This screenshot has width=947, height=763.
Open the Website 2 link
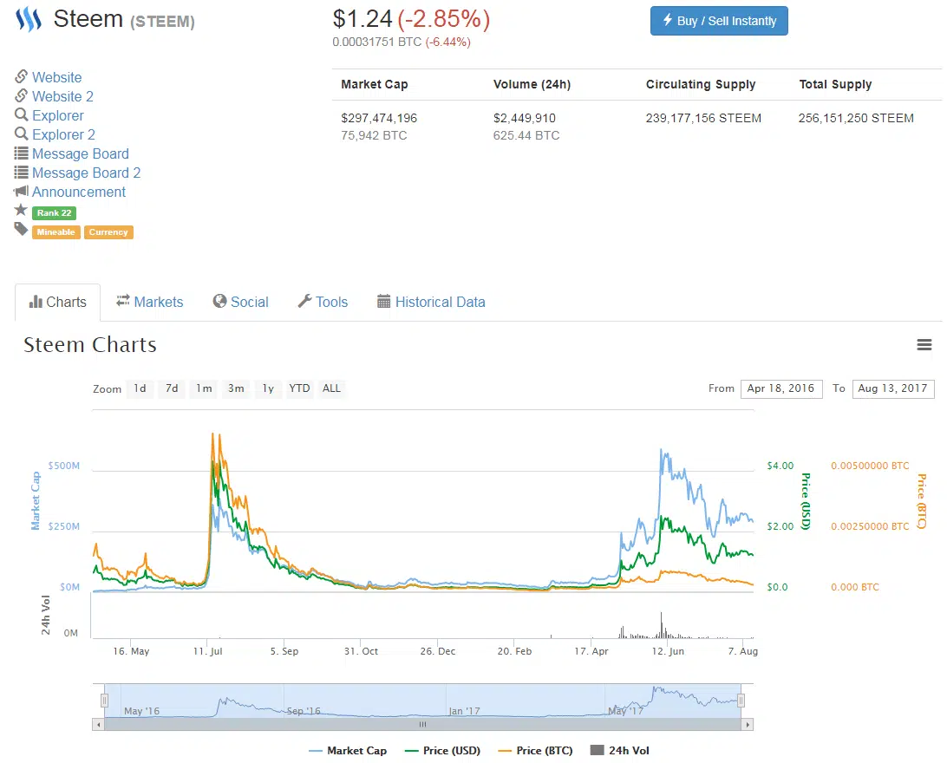click(62, 96)
